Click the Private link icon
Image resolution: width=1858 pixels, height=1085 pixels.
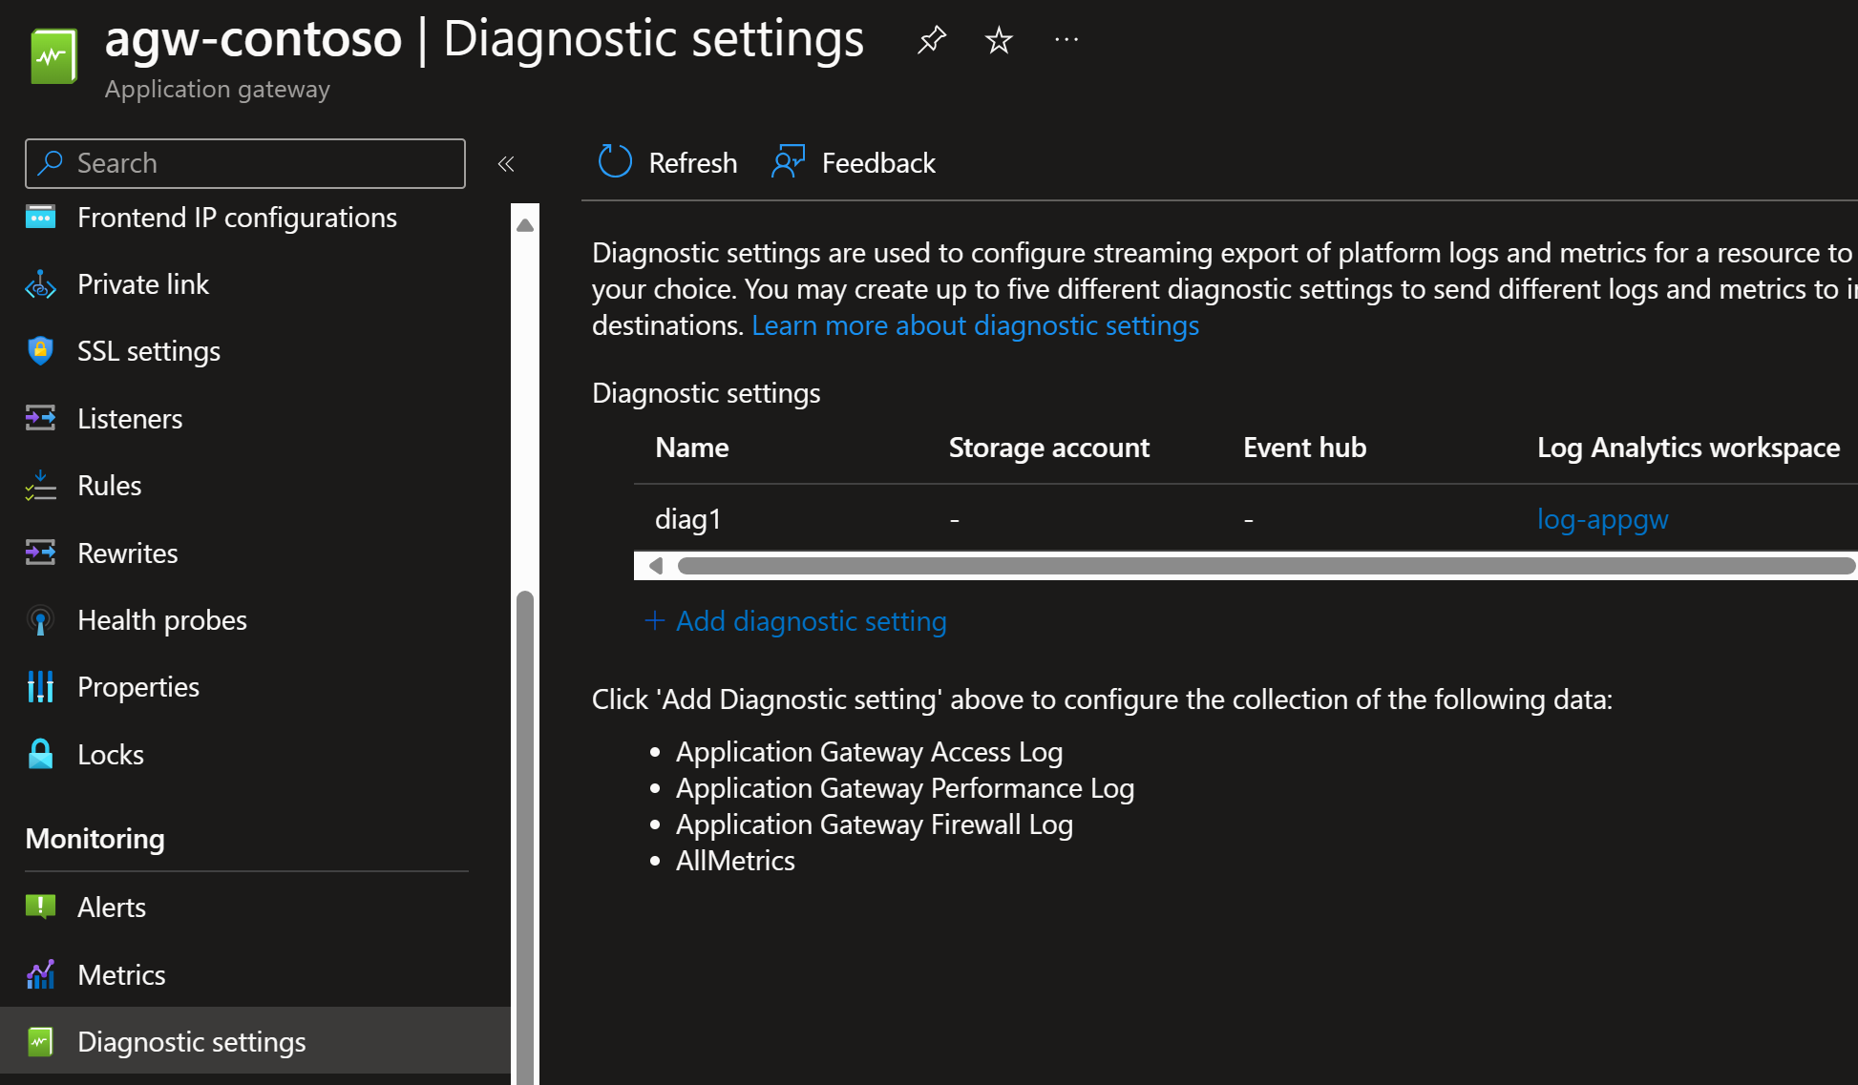[40, 284]
